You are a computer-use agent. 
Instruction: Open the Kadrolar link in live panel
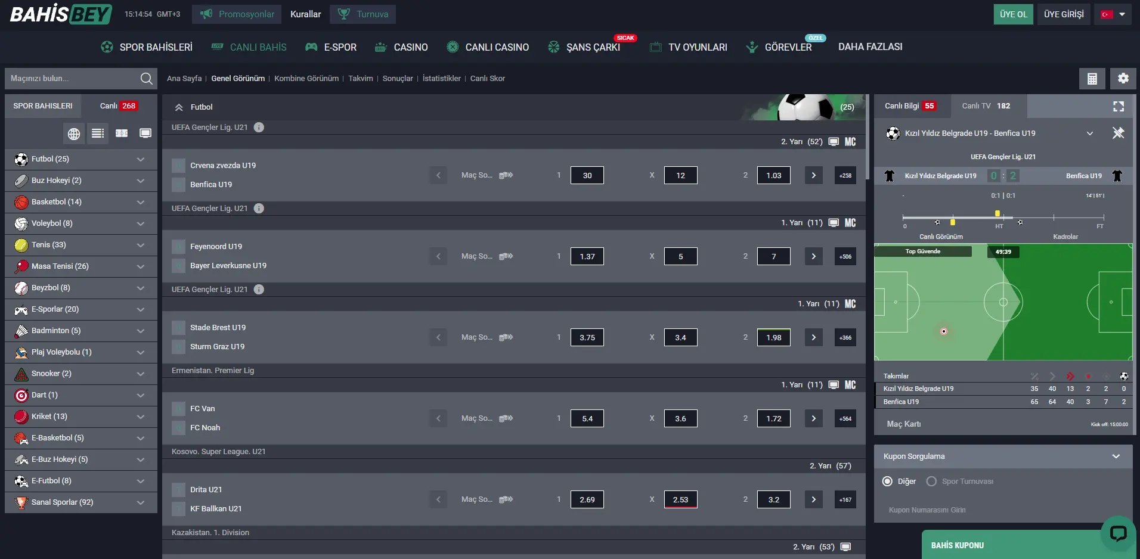coord(1065,237)
